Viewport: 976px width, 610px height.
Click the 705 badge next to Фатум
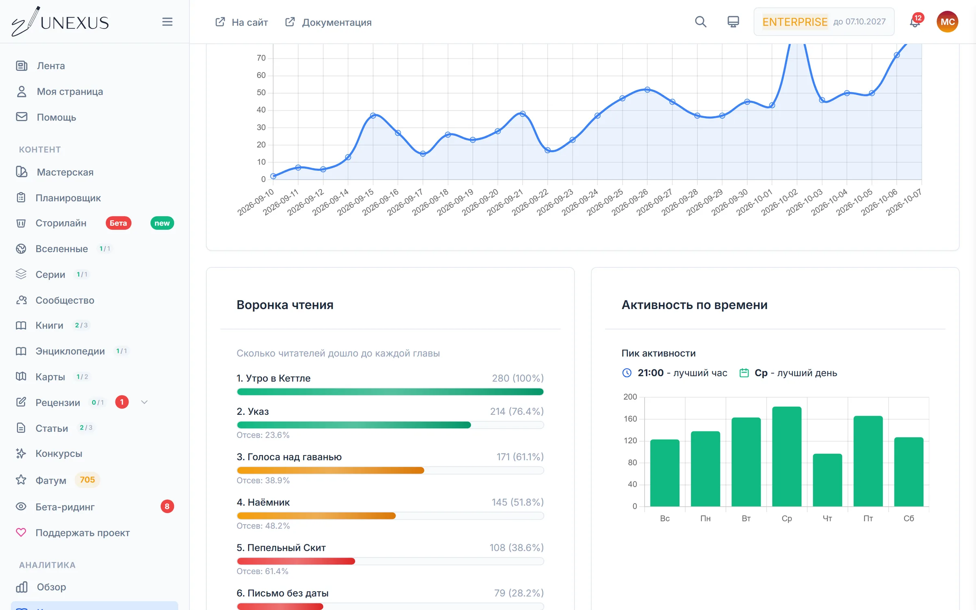coord(87,480)
